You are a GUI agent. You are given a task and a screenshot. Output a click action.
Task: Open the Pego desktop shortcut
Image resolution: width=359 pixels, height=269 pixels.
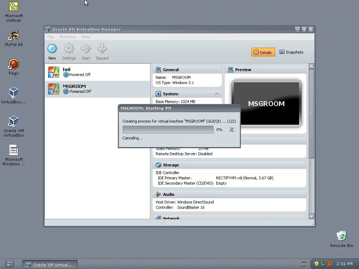tap(14, 67)
